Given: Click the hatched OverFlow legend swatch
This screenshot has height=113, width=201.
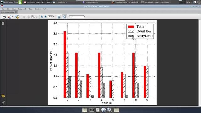Looking at the screenshot, I should click(x=131, y=31).
